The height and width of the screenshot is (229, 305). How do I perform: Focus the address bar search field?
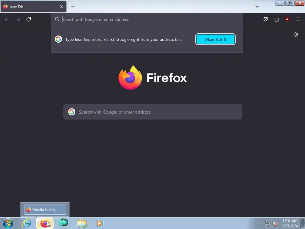click(148, 19)
